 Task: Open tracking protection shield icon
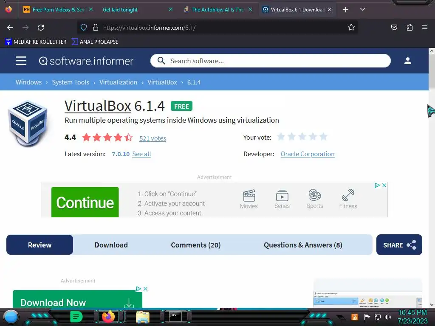coord(84,28)
